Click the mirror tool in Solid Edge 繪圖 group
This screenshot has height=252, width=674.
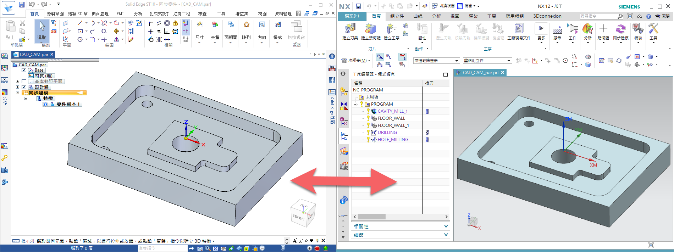pos(116,39)
